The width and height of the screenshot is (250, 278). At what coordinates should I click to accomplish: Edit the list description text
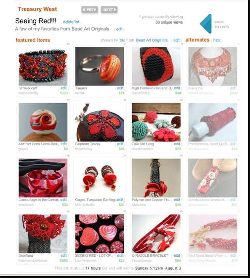click(119, 29)
